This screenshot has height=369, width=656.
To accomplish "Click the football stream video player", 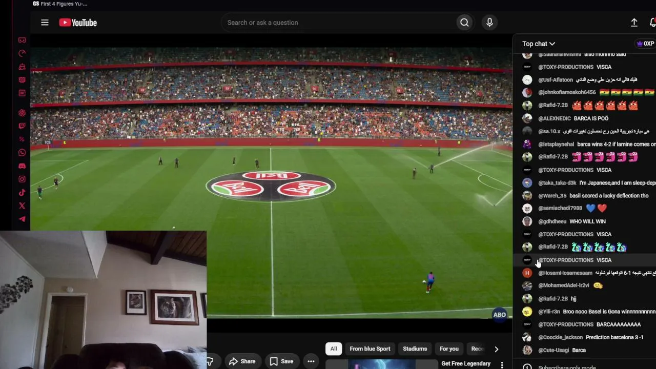I will point(271,183).
